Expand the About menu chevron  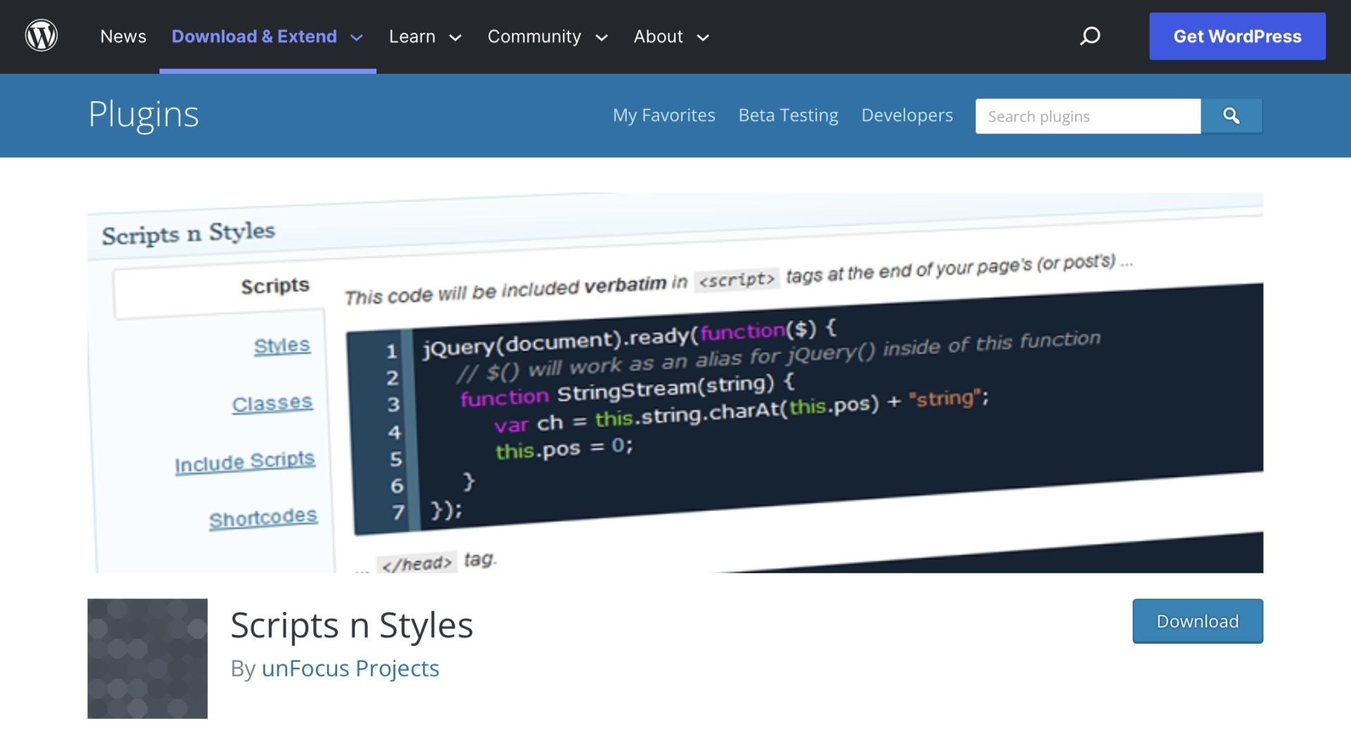click(703, 37)
